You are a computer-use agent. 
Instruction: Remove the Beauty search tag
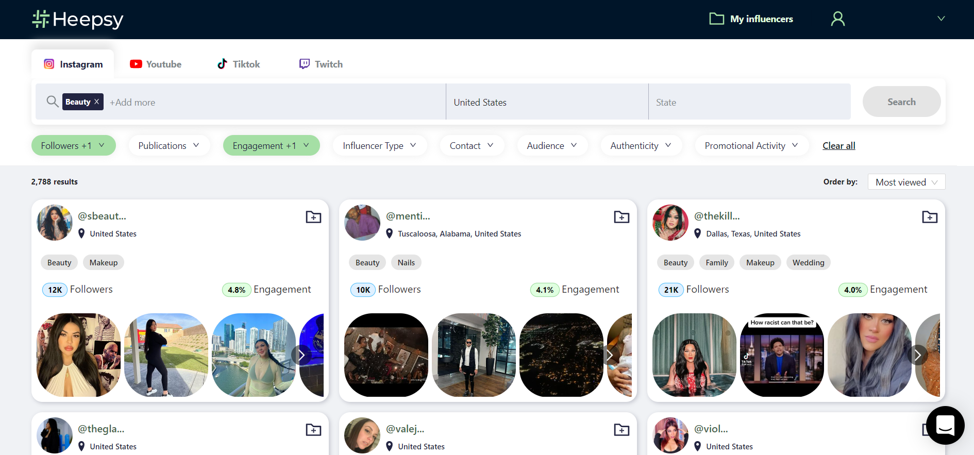pos(96,102)
